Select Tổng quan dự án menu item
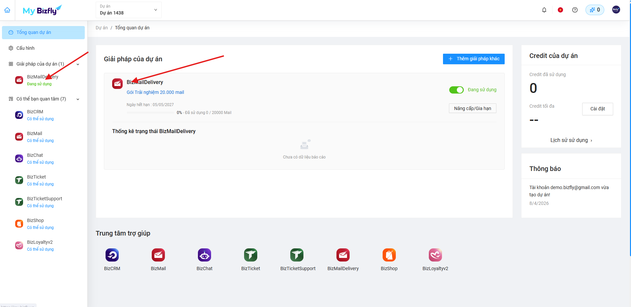The width and height of the screenshot is (631, 307). pyautogui.click(x=43, y=33)
